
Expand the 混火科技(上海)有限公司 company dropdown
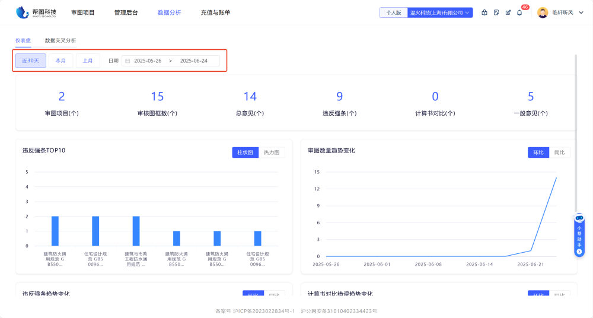(440, 12)
